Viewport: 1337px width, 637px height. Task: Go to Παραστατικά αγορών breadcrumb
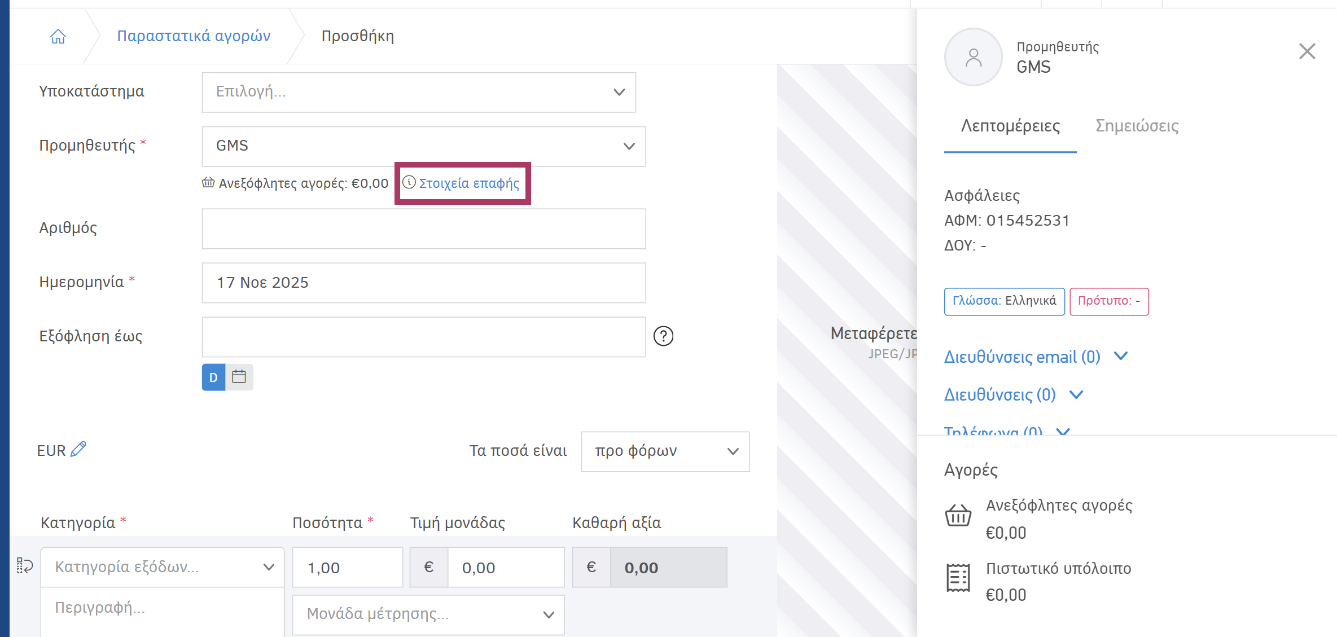click(194, 36)
